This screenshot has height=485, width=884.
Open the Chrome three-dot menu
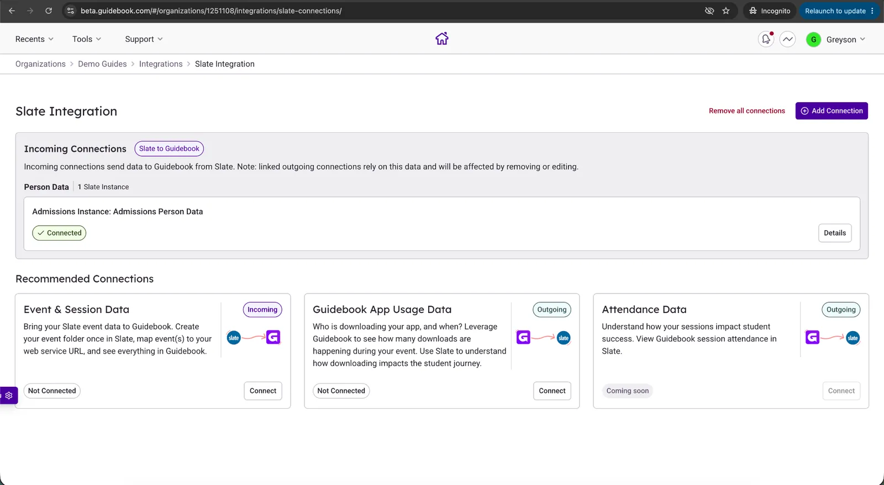point(872,10)
